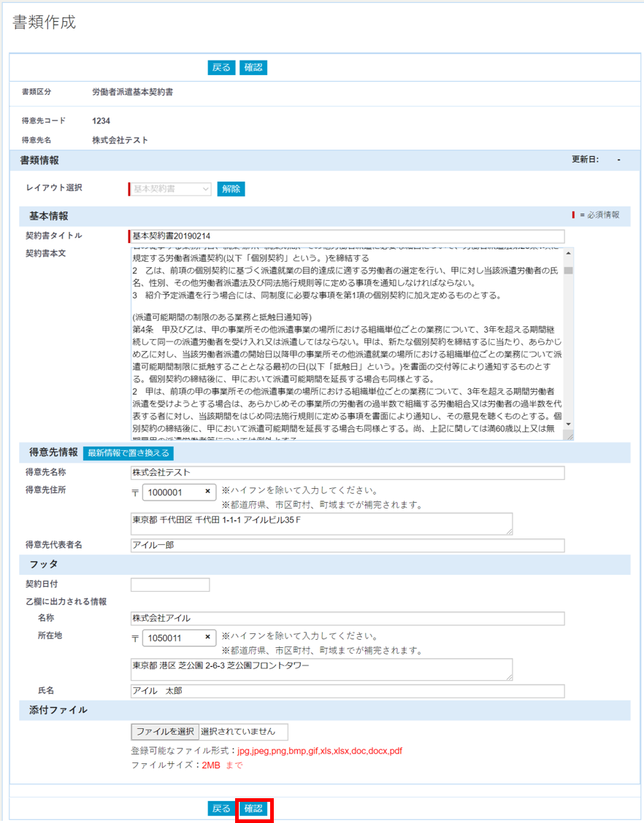Screen dimensions: 644x823
Task: Click the 得意先コード value 1234
Action: [x=101, y=121]
